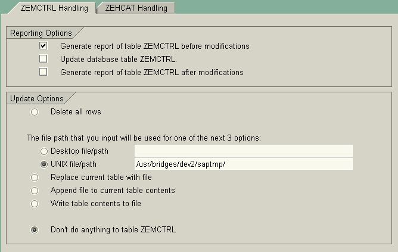398x252 pixels.
Task: Click the Update Options group header
Action: tap(36, 98)
